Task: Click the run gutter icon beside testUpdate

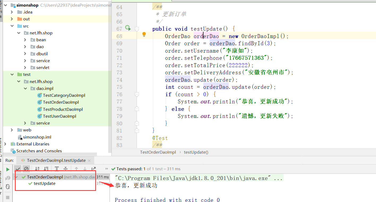Action: pos(128,28)
